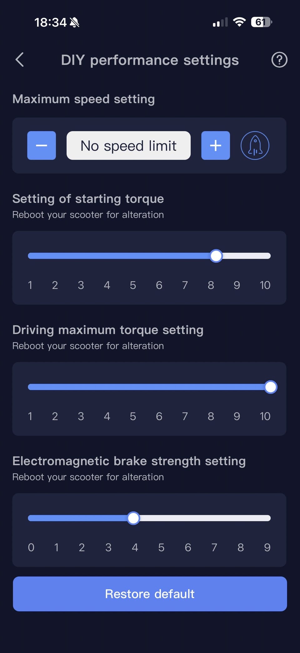Set driving maximum torque to level 5

click(133, 387)
